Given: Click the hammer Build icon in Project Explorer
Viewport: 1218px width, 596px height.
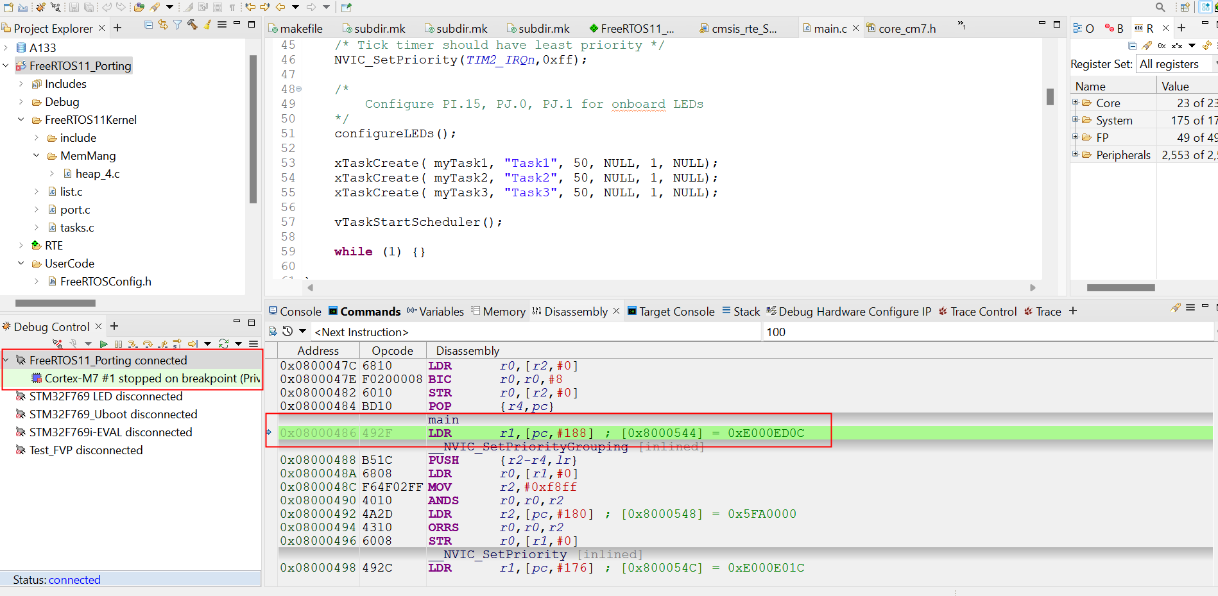Looking at the screenshot, I should 192,25.
